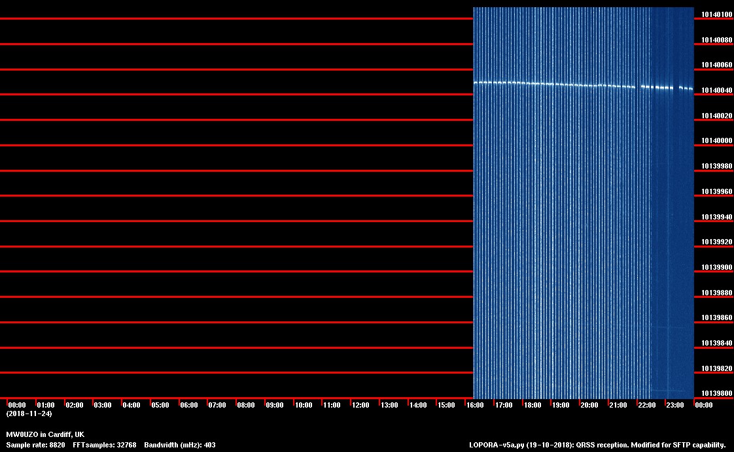This screenshot has height=452, width=734.
Task: Click the 10139960 frequency scale label
Action: tap(716, 192)
